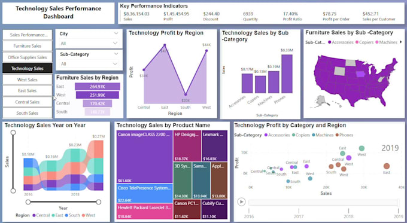The height and width of the screenshot is (223, 407).
Task: Click Machines in scatter chart legend
Action: [x=323, y=135]
